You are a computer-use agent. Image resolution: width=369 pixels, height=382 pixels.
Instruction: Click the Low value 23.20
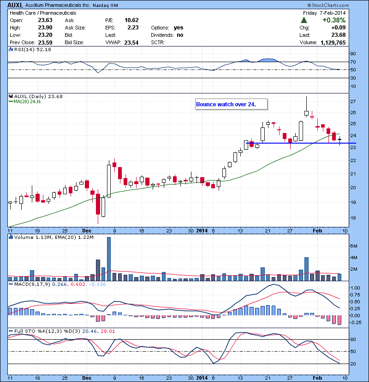tap(45, 35)
